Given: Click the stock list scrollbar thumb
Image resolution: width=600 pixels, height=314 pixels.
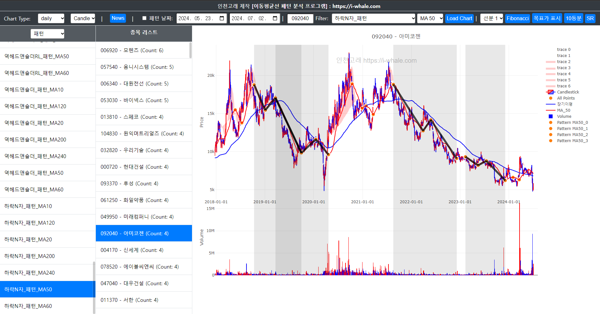Looking at the screenshot, I should click(191, 50).
